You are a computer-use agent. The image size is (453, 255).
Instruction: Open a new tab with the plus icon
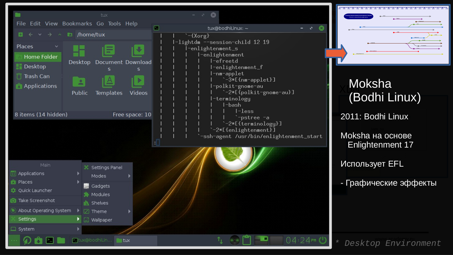click(20, 34)
